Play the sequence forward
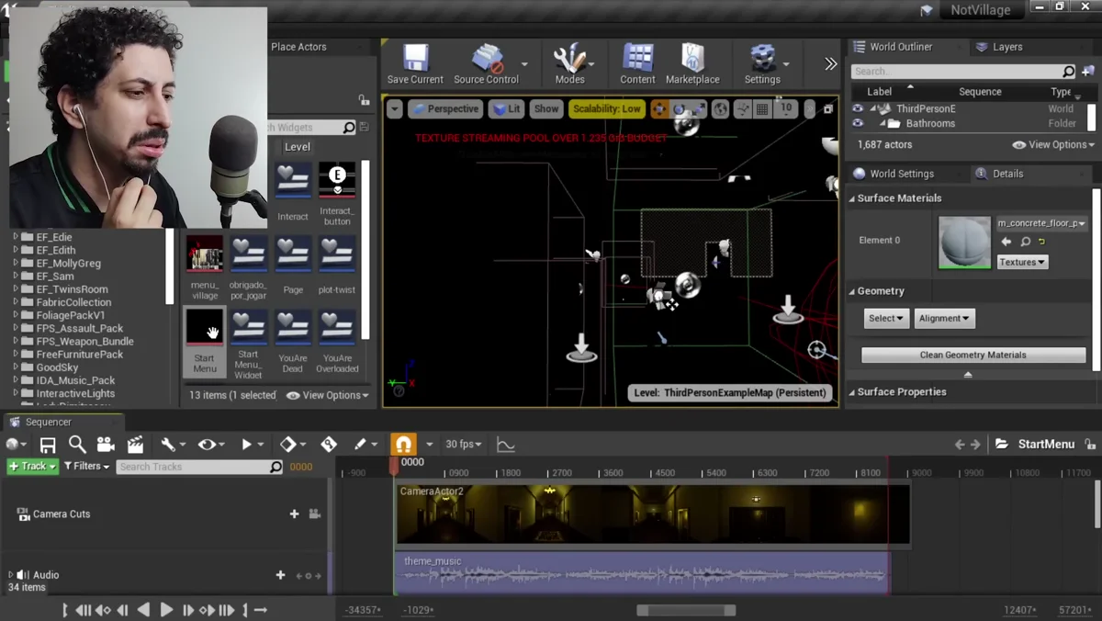The image size is (1102, 621). click(166, 610)
